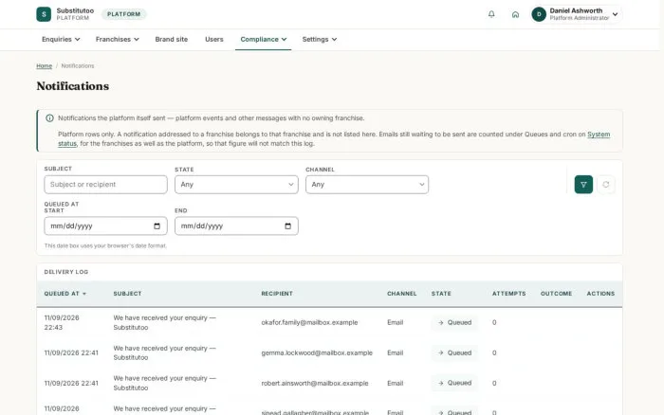Open the user account menu chevron
The height and width of the screenshot is (415, 664).
point(616,14)
